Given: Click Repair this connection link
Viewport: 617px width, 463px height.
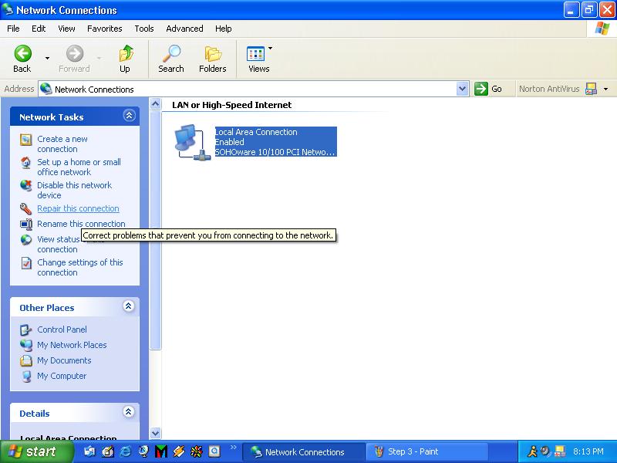Looking at the screenshot, I should [78, 208].
